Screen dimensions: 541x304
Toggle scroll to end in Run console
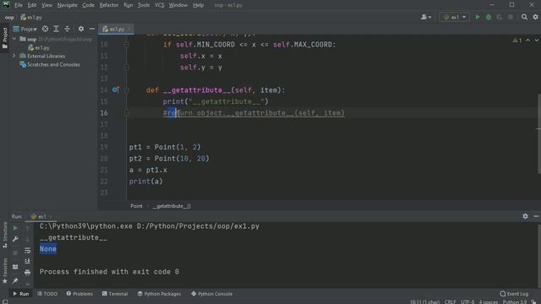click(x=28, y=261)
